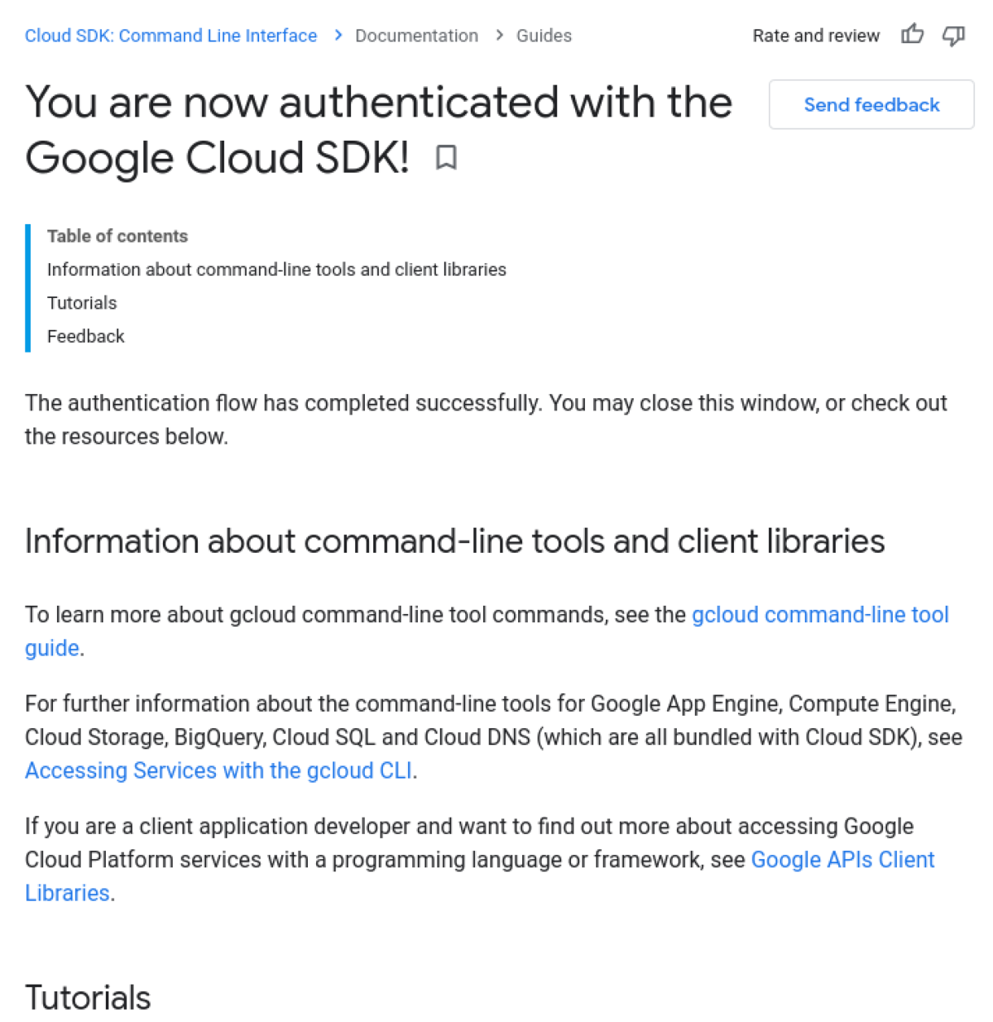
Task: Jump to Feedback via the table of contents
Action: (x=85, y=336)
